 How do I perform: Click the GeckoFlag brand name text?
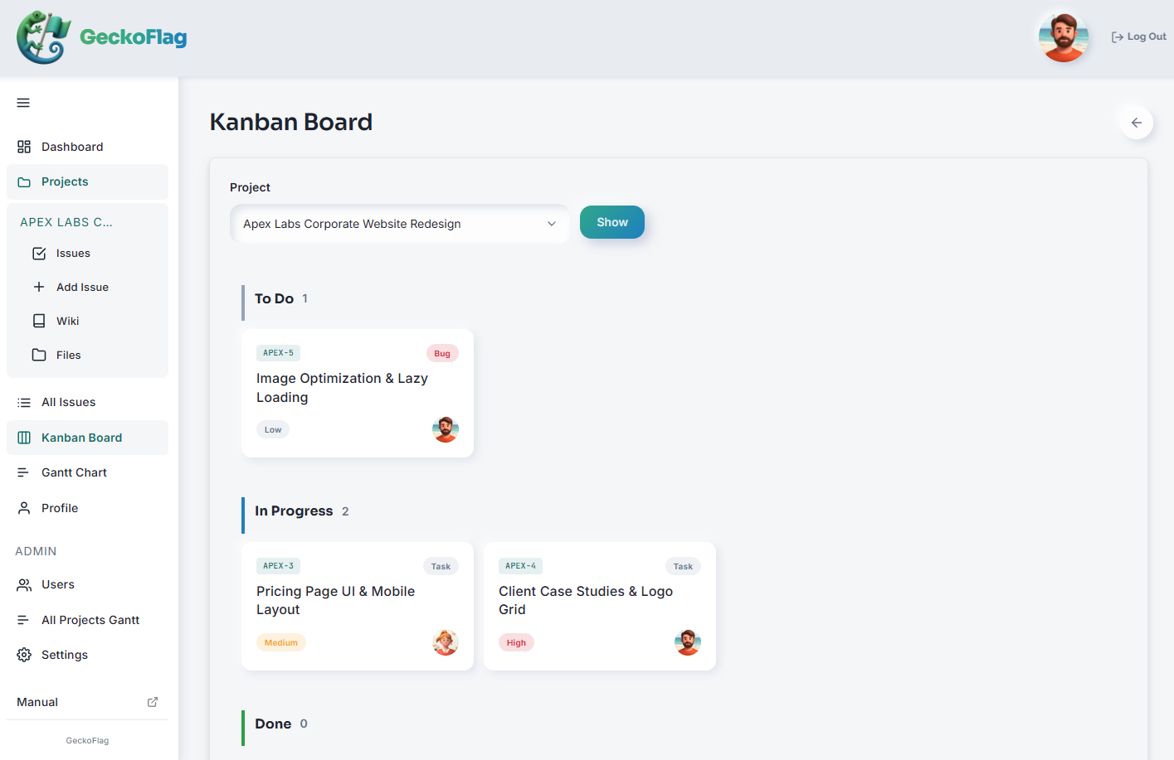click(x=134, y=37)
